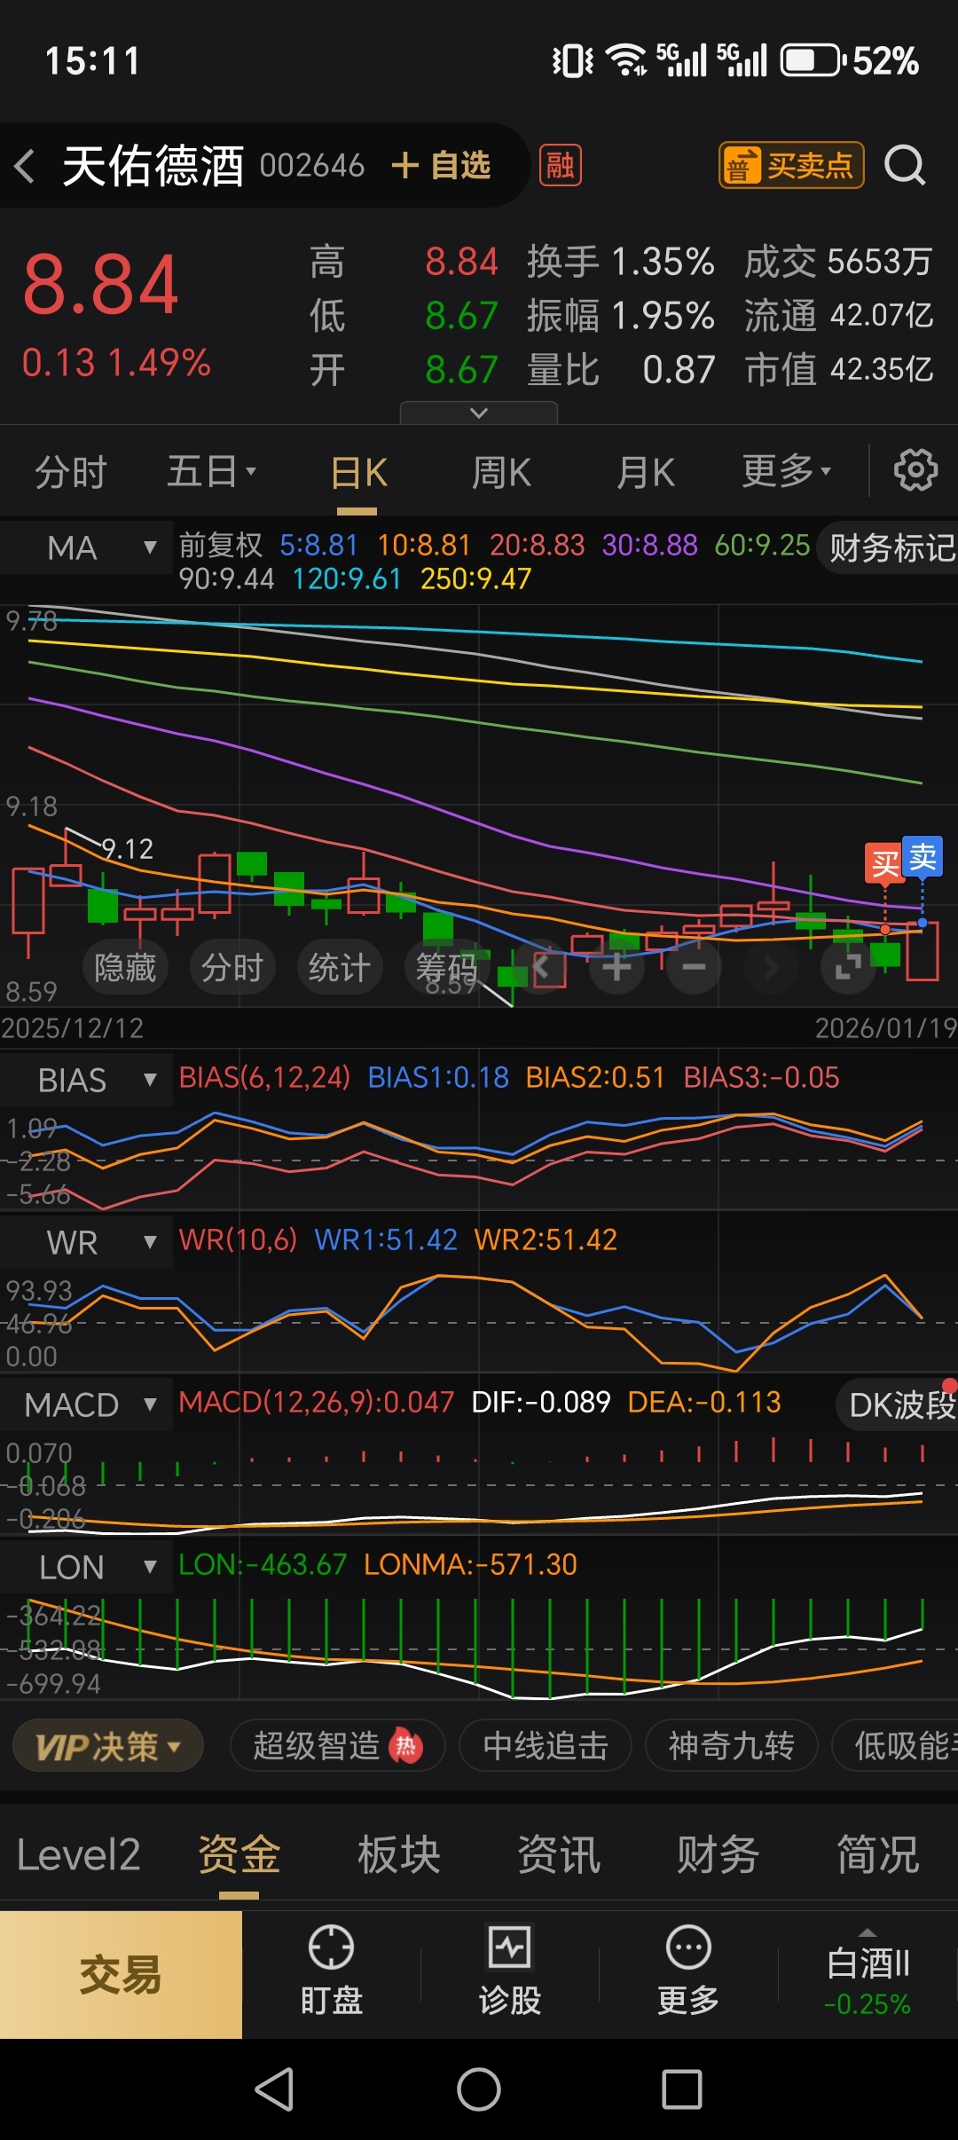Tap current price 8.84

(101, 285)
